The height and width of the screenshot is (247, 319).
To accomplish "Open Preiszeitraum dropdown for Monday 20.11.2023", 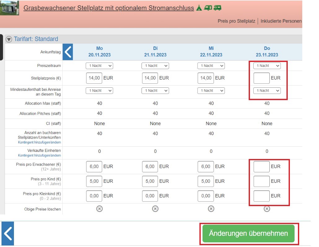I will (x=99, y=66).
